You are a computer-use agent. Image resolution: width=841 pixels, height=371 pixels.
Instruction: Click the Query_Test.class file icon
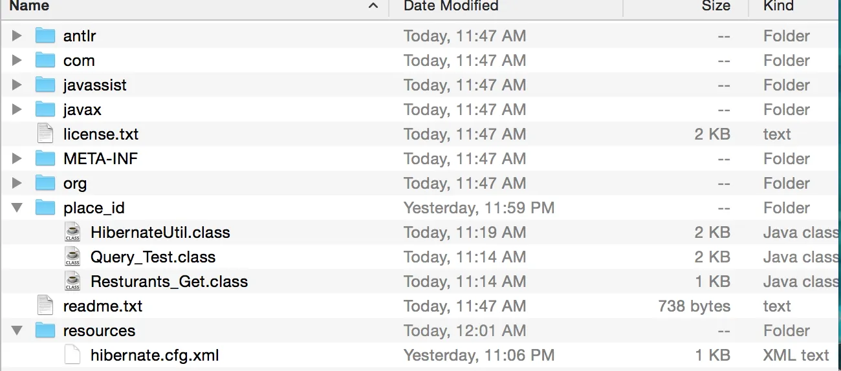tap(72, 257)
